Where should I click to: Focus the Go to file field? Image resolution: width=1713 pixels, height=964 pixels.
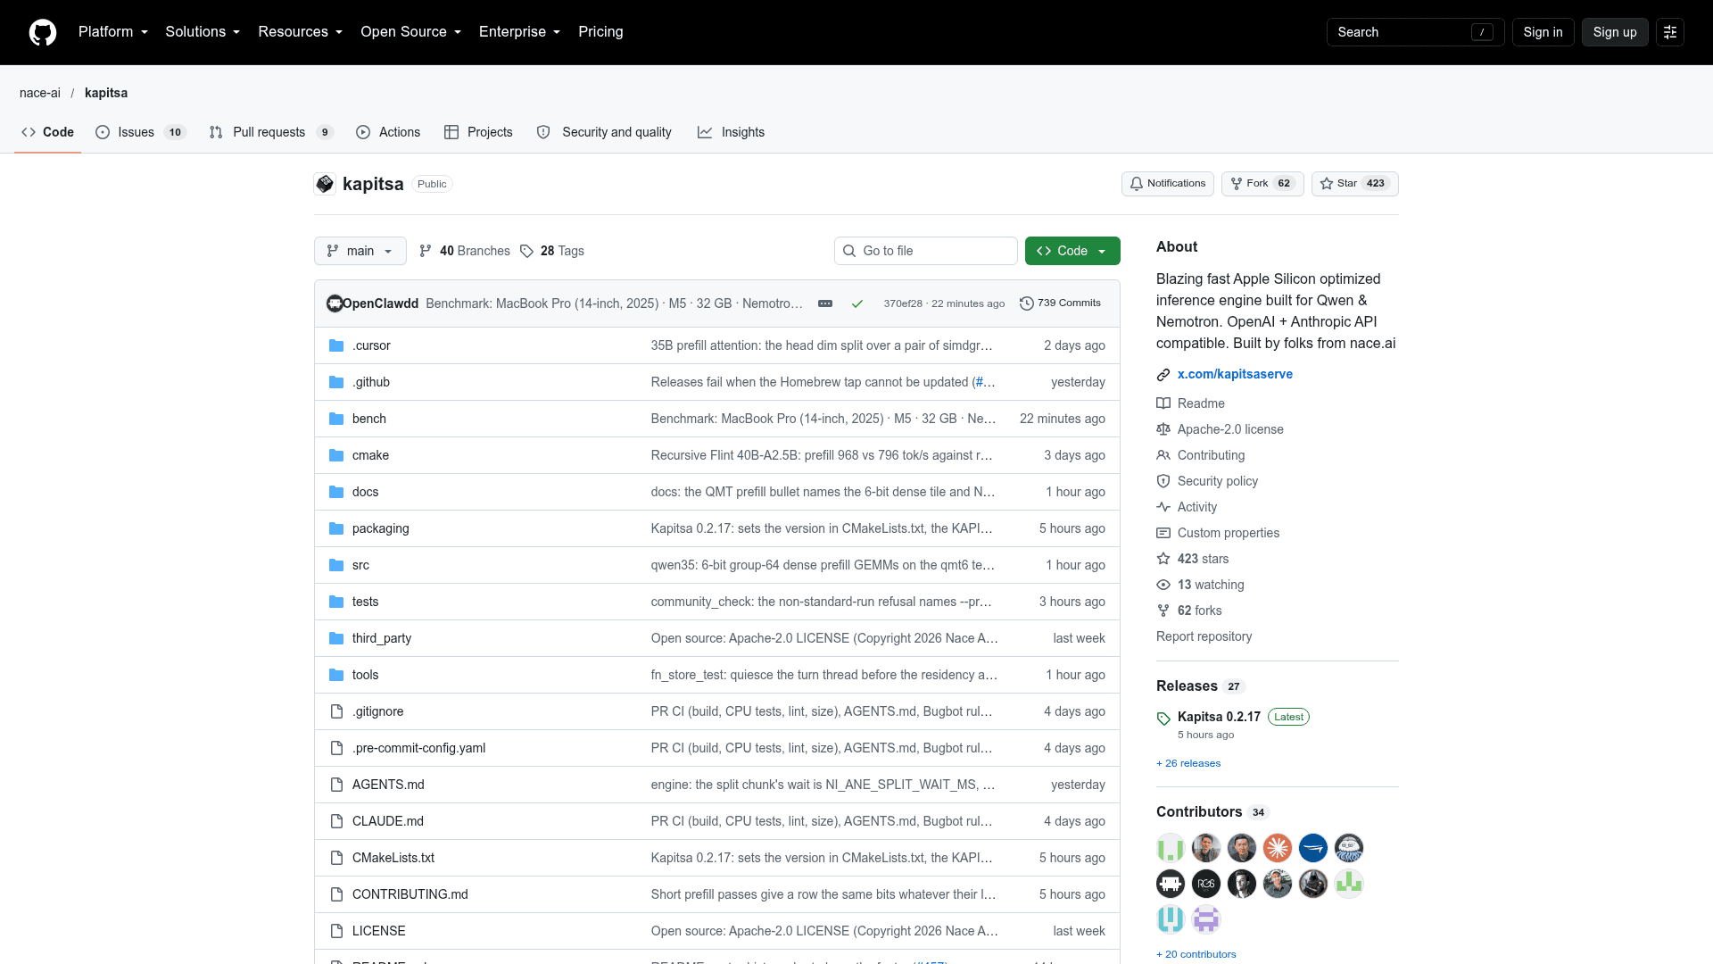pos(925,251)
